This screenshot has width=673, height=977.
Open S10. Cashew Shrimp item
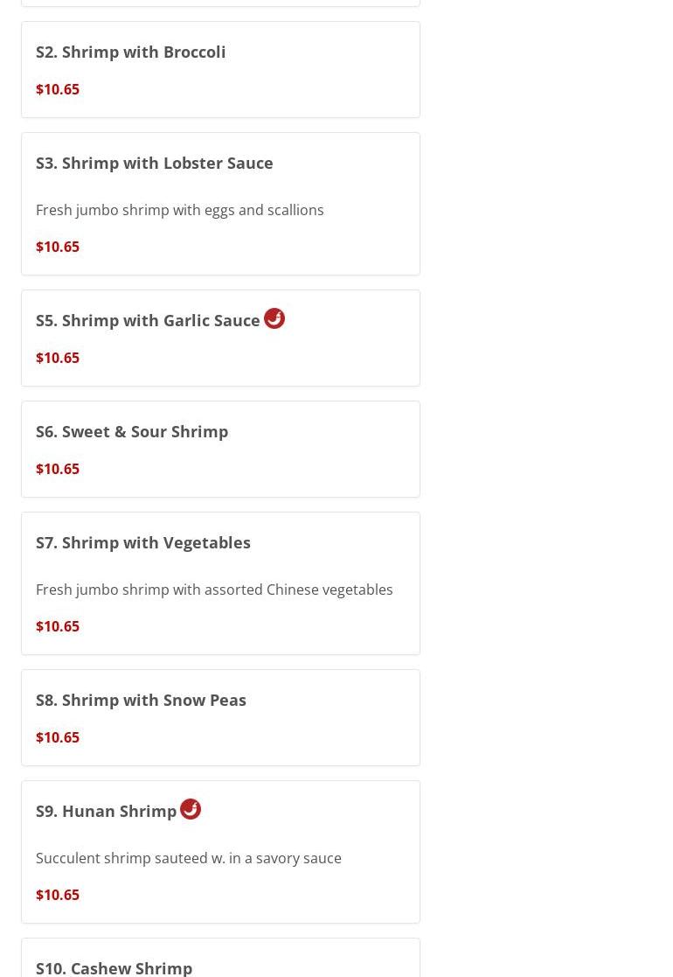click(x=114, y=967)
